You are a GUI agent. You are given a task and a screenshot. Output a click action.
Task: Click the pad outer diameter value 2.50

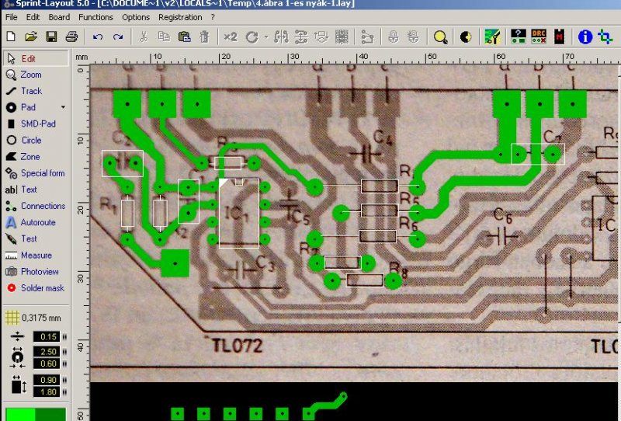46,352
